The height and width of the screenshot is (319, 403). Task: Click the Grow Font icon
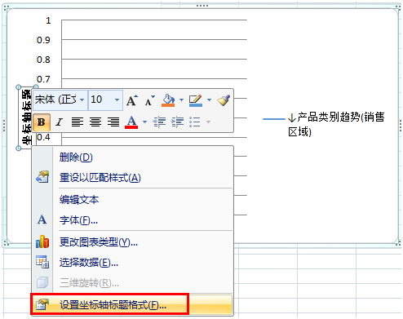tap(132, 100)
